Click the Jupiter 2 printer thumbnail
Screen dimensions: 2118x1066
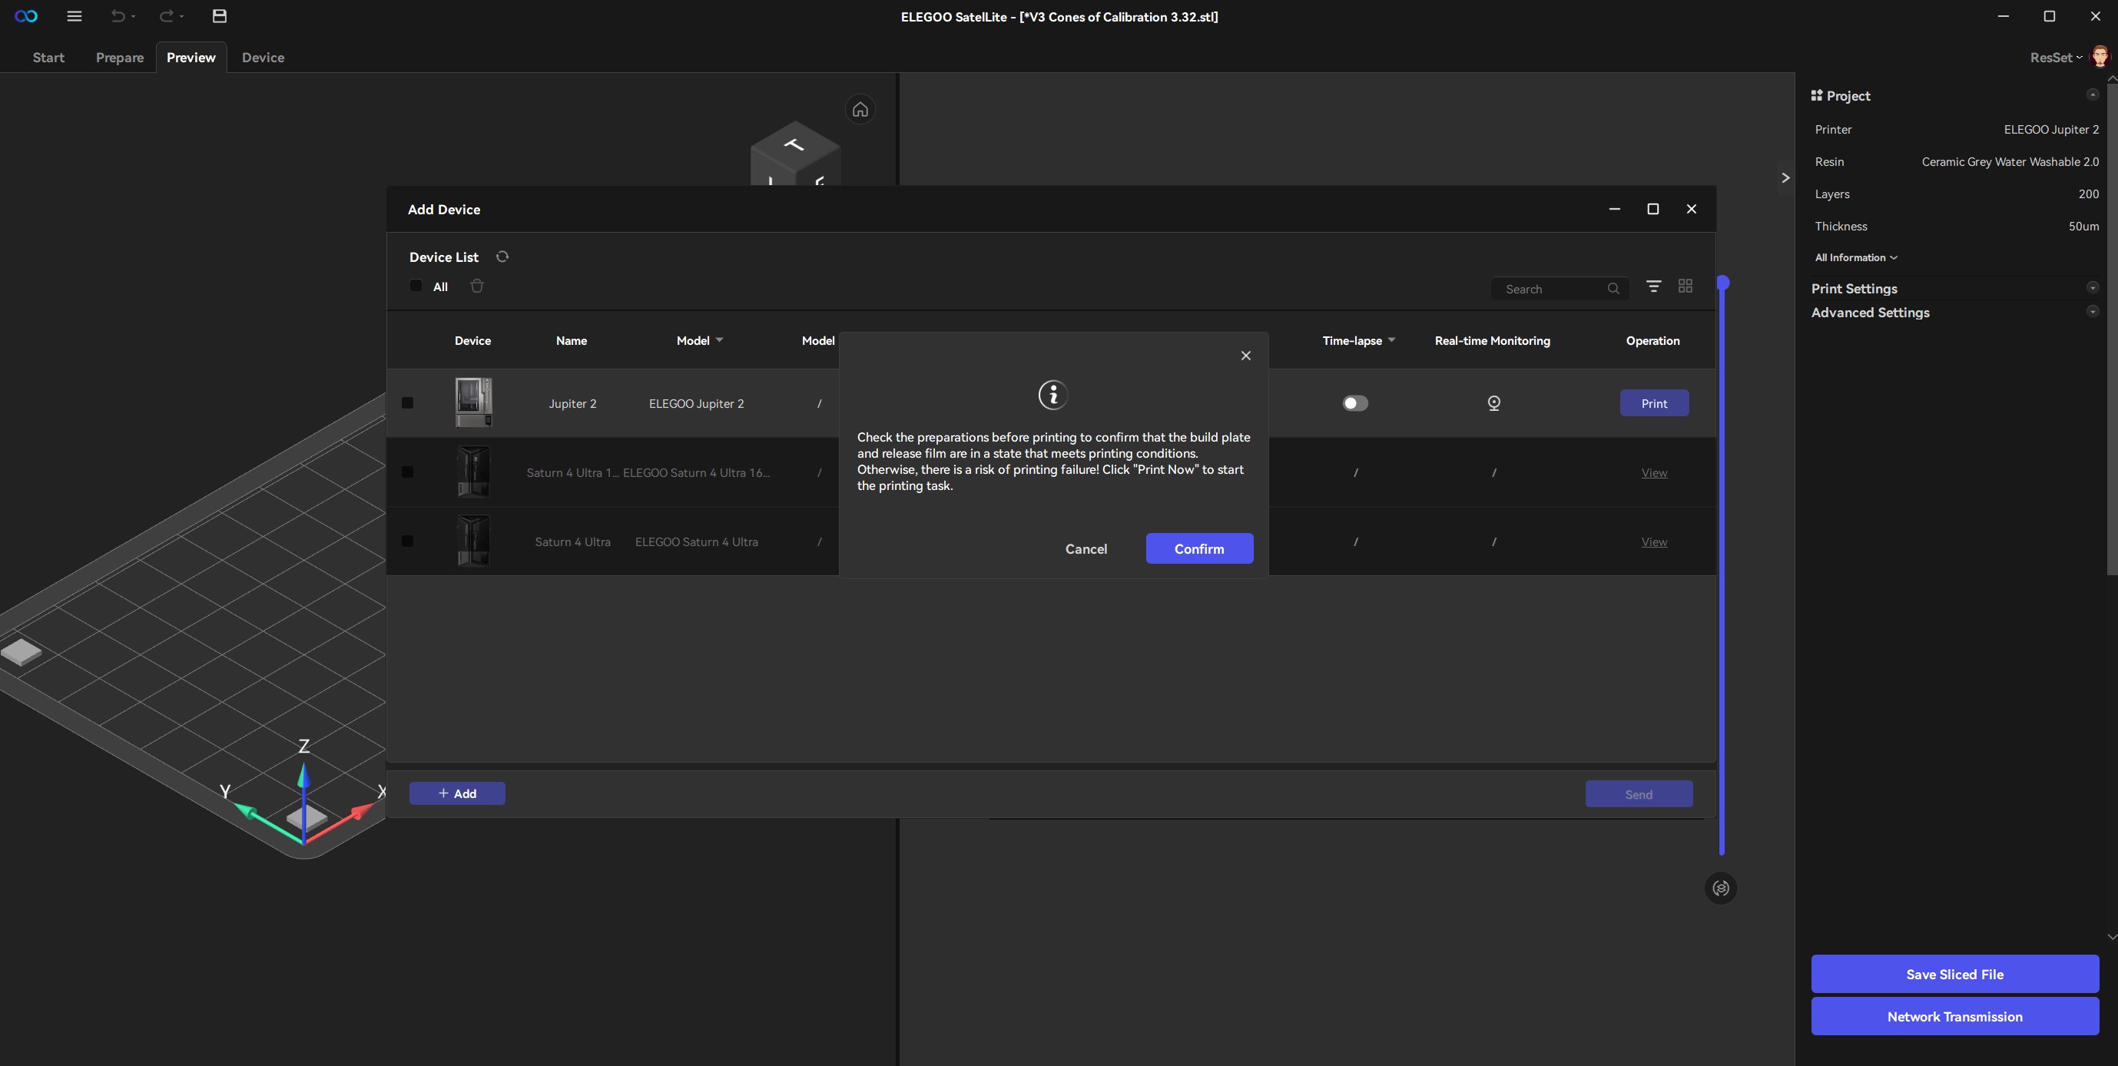tap(473, 402)
